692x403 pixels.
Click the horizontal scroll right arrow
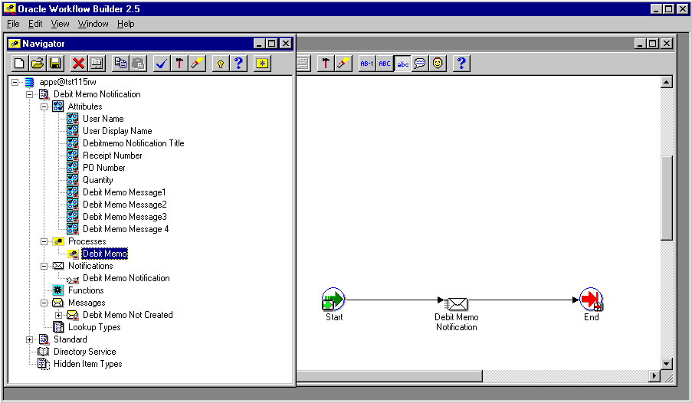click(654, 376)
